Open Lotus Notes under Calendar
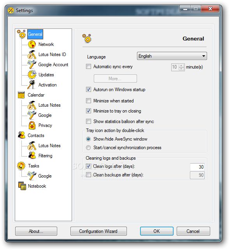The height and width of the screenshot is (250, 230). tap(49, 105)
